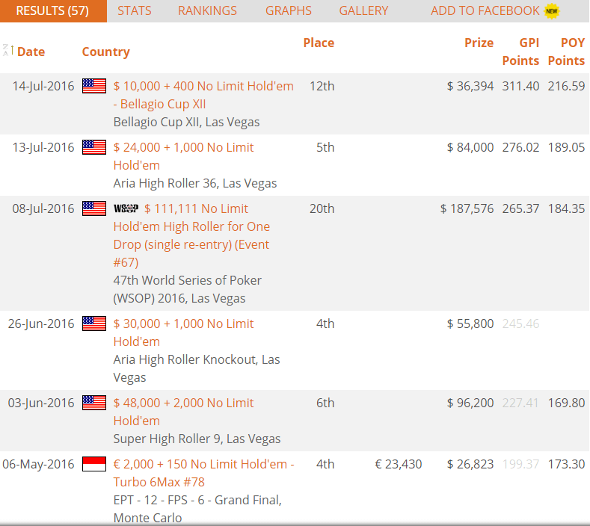Open the RANKINGS tab
The height and width of the screenshot is (526, 590).
coord(207,10)
